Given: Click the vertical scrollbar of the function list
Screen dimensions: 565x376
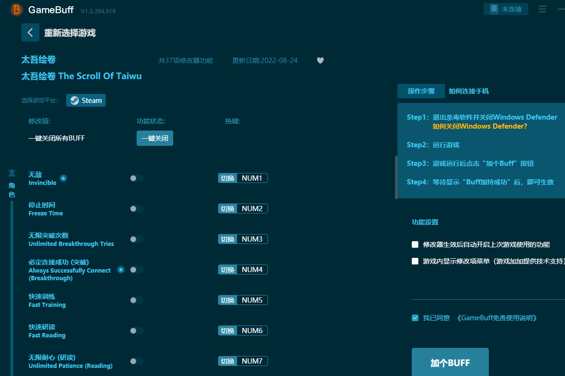Looking at the screenshot, I should click(396, 177).
